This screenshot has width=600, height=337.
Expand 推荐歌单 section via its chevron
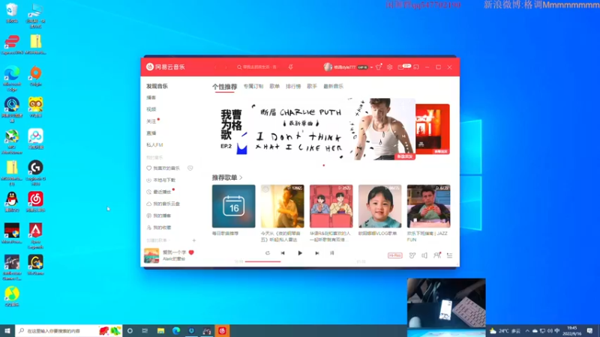pos(241,177)
